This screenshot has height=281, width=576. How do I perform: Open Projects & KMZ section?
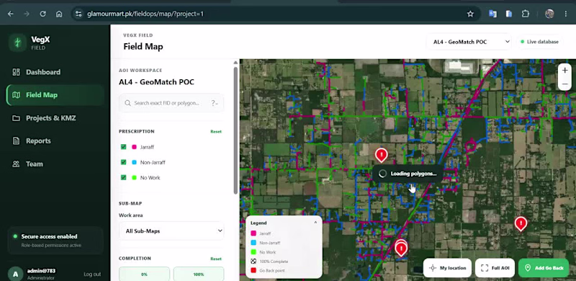pyautogui.click(x=55, y=118)
